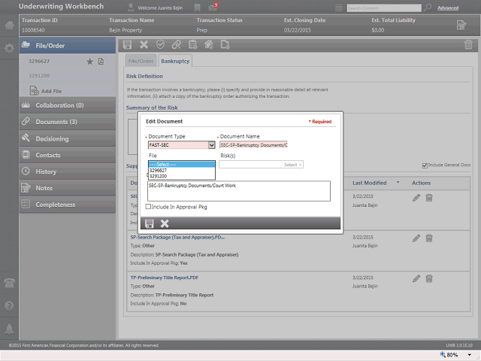Viewport: 481px width, 361px height.
Task: Open History in sidebar
Action: [68, 171]
